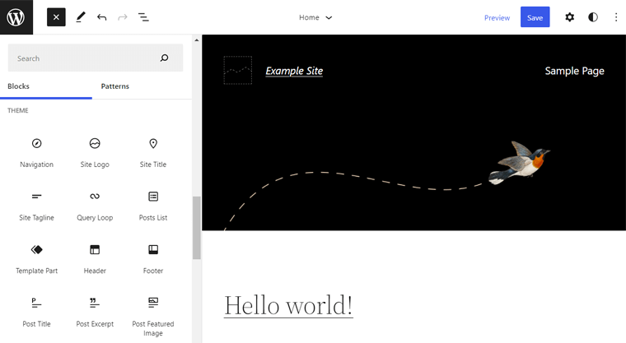Select the site logo placeholder

point(237,70)
